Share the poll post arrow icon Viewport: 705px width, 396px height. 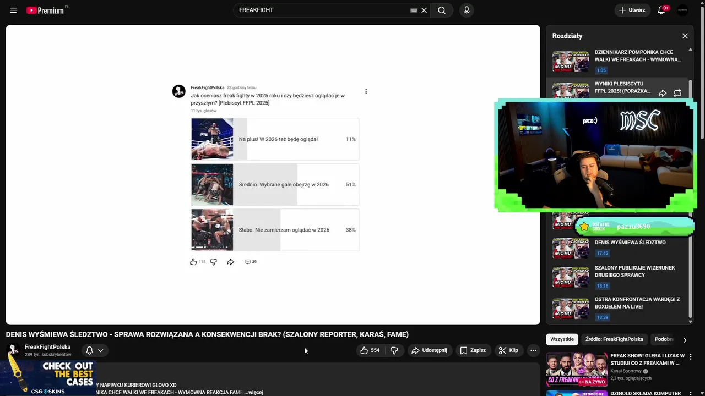tap(231, 262)
